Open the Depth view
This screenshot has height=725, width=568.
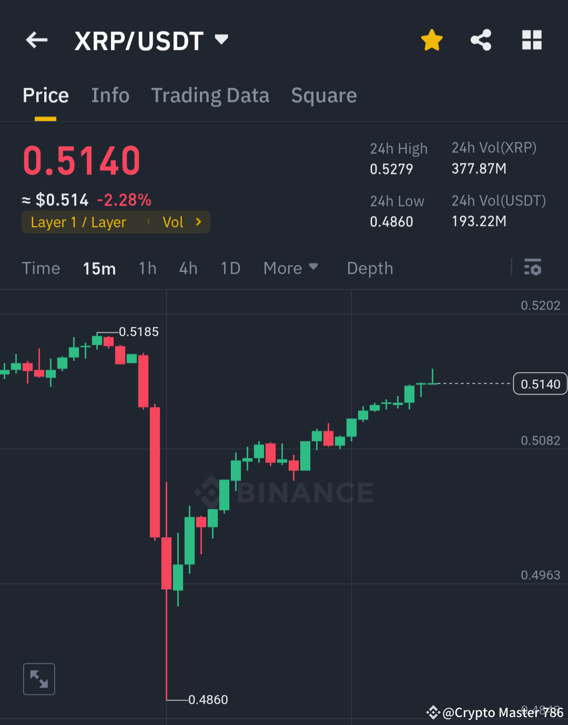tap(370, 268)
